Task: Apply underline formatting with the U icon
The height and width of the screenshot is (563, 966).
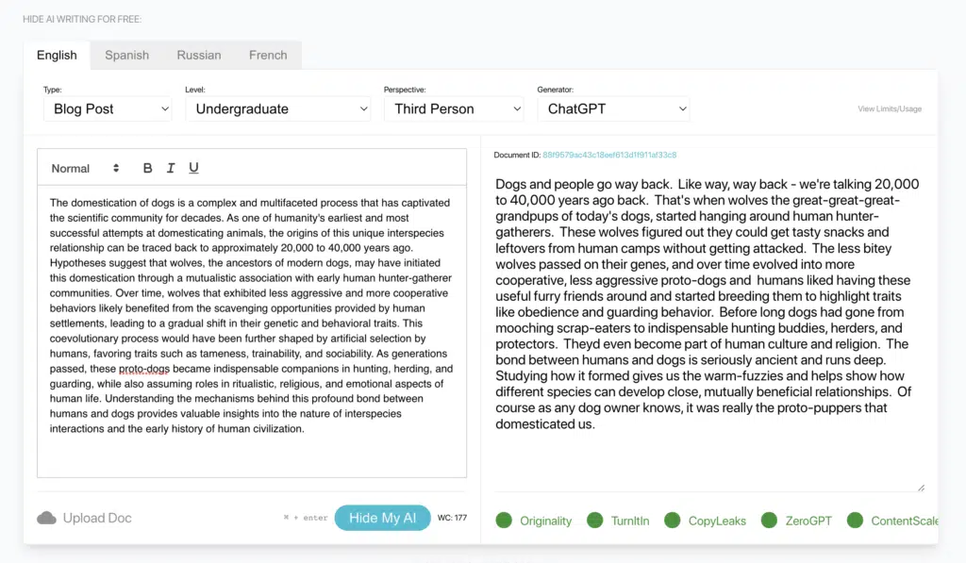Action: [x=193, y=168]
